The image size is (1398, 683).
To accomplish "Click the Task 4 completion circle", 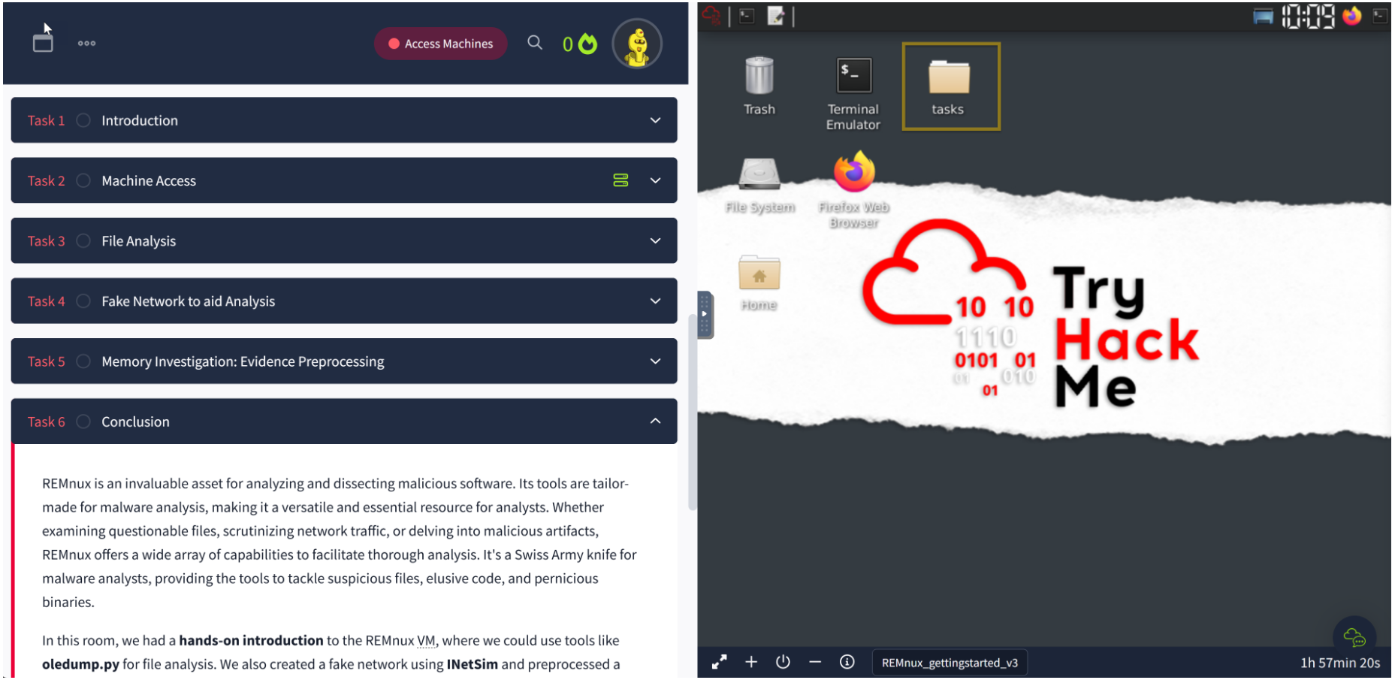I will [83, 301].
